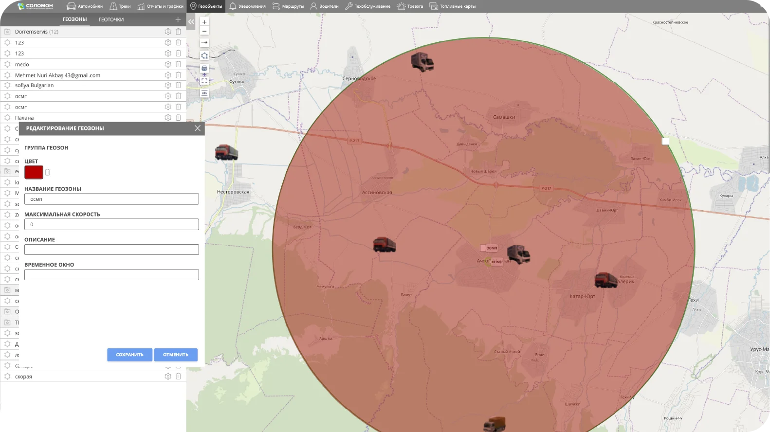Open the Автомобили section
The height and width of the screenshot is (432, 770).
84,6
